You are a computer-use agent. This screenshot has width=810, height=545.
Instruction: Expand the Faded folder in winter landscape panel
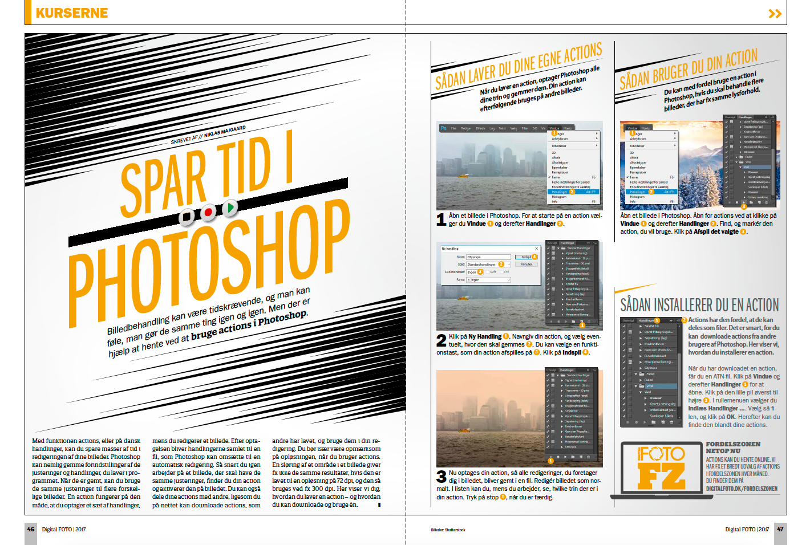point(738,157)
